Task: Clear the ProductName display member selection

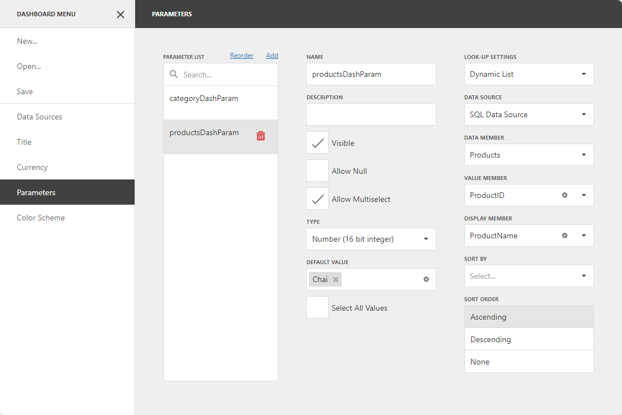Action: coord(565,235)
